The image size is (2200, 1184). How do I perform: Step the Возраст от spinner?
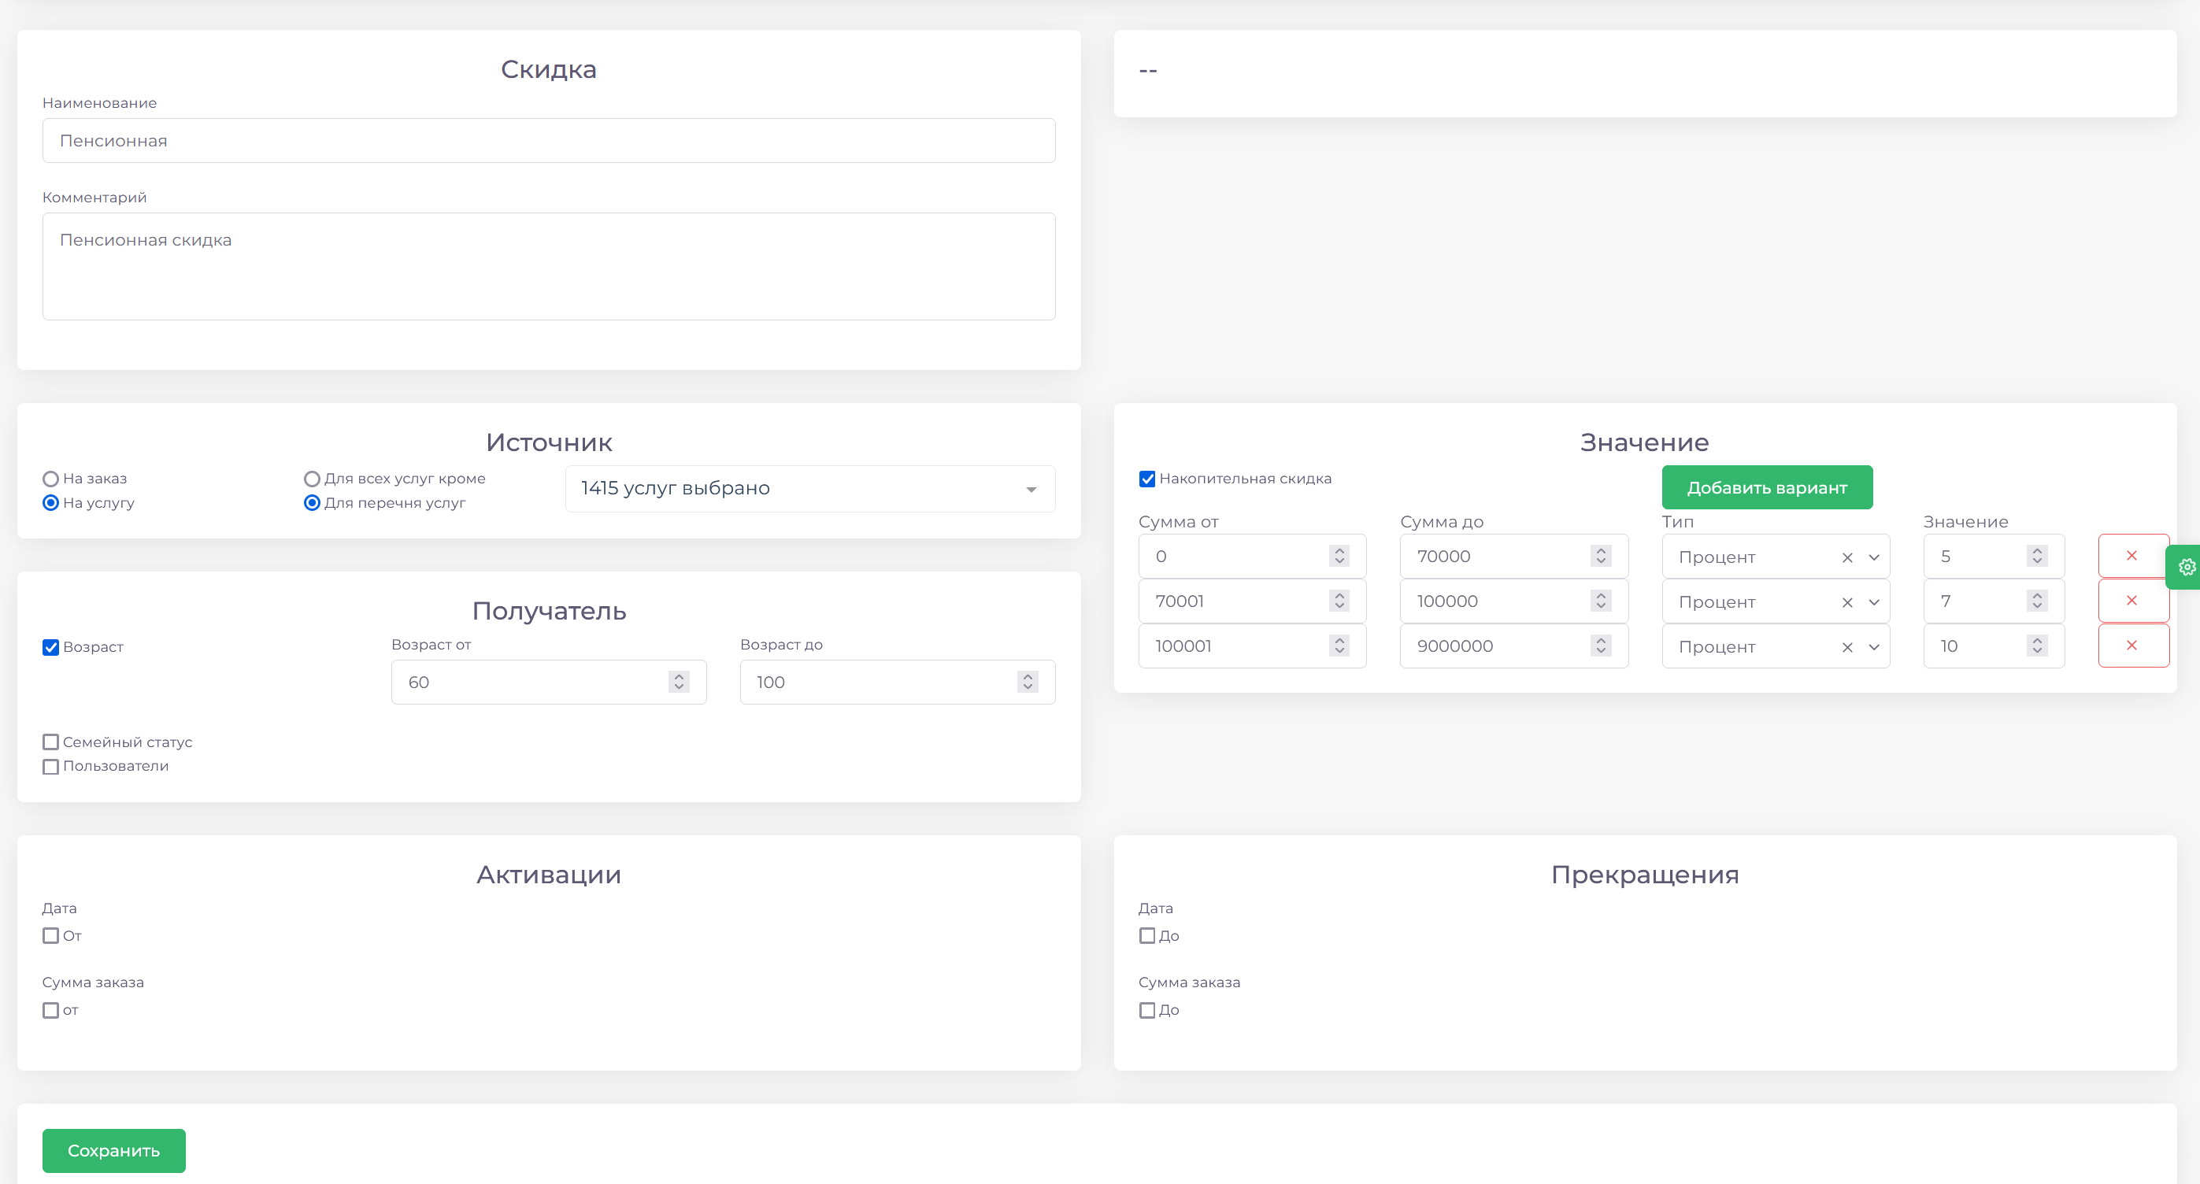click(679, 681)
